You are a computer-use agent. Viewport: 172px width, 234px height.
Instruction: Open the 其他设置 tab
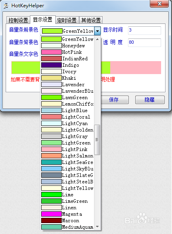[x=91, y=20]
